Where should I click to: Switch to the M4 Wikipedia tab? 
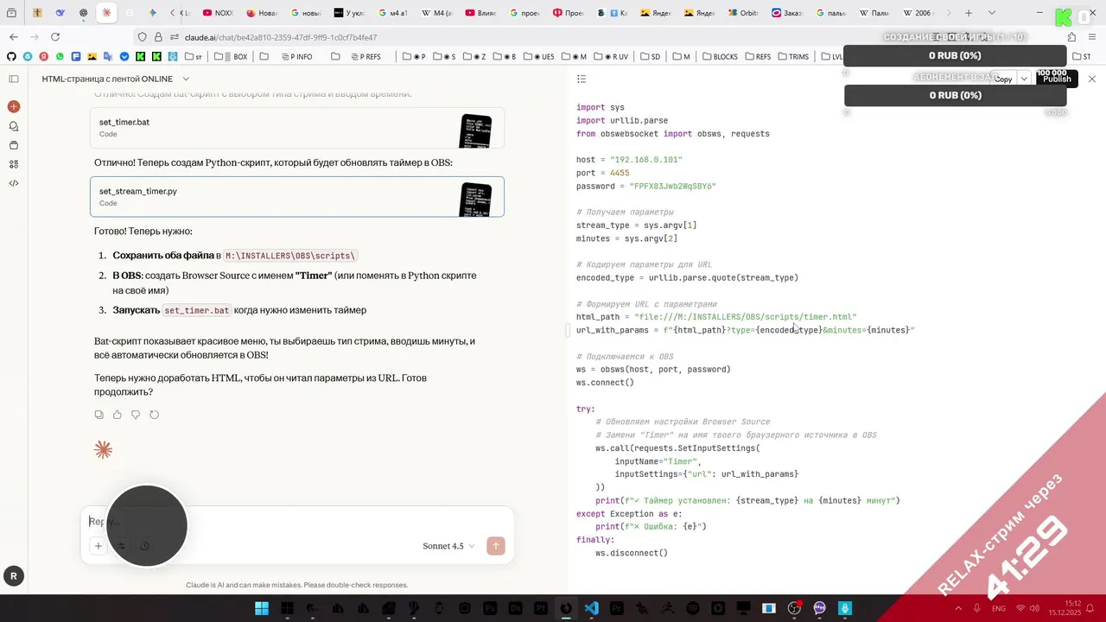point(437,13)
